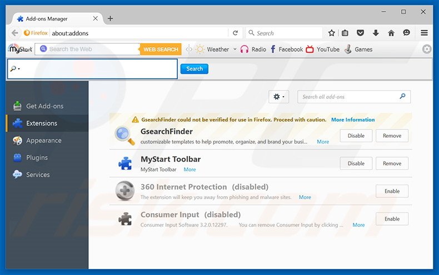
Task: Click the blue Search button
Action: [194, 68]
